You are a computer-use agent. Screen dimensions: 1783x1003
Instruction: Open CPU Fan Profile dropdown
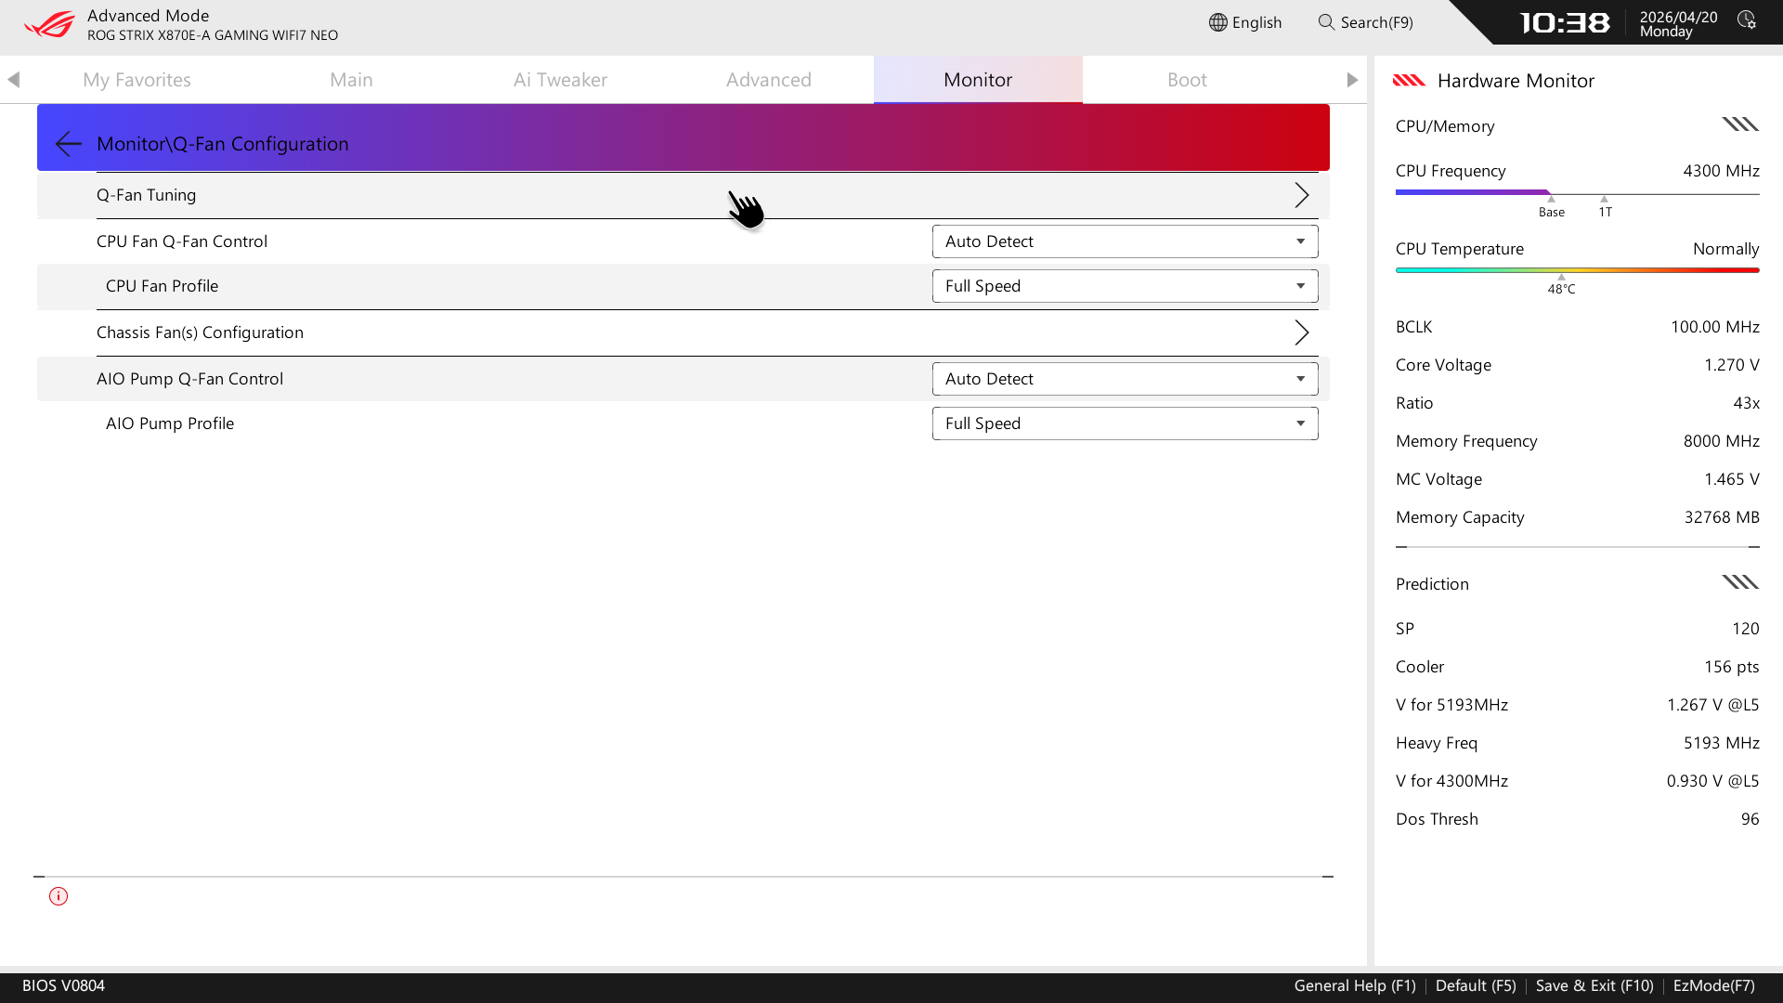1125,286
